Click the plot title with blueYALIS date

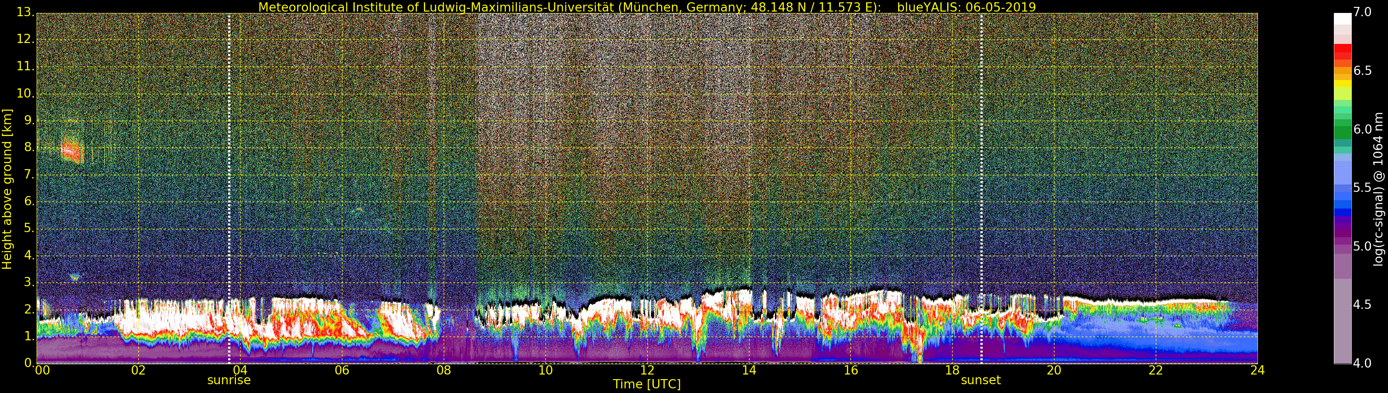tap(647, 7)
